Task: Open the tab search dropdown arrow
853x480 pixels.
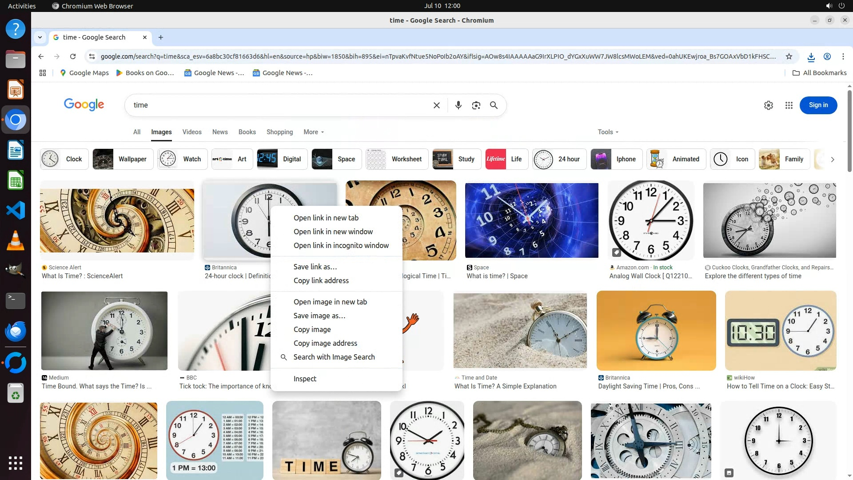Action: point(40,37)
